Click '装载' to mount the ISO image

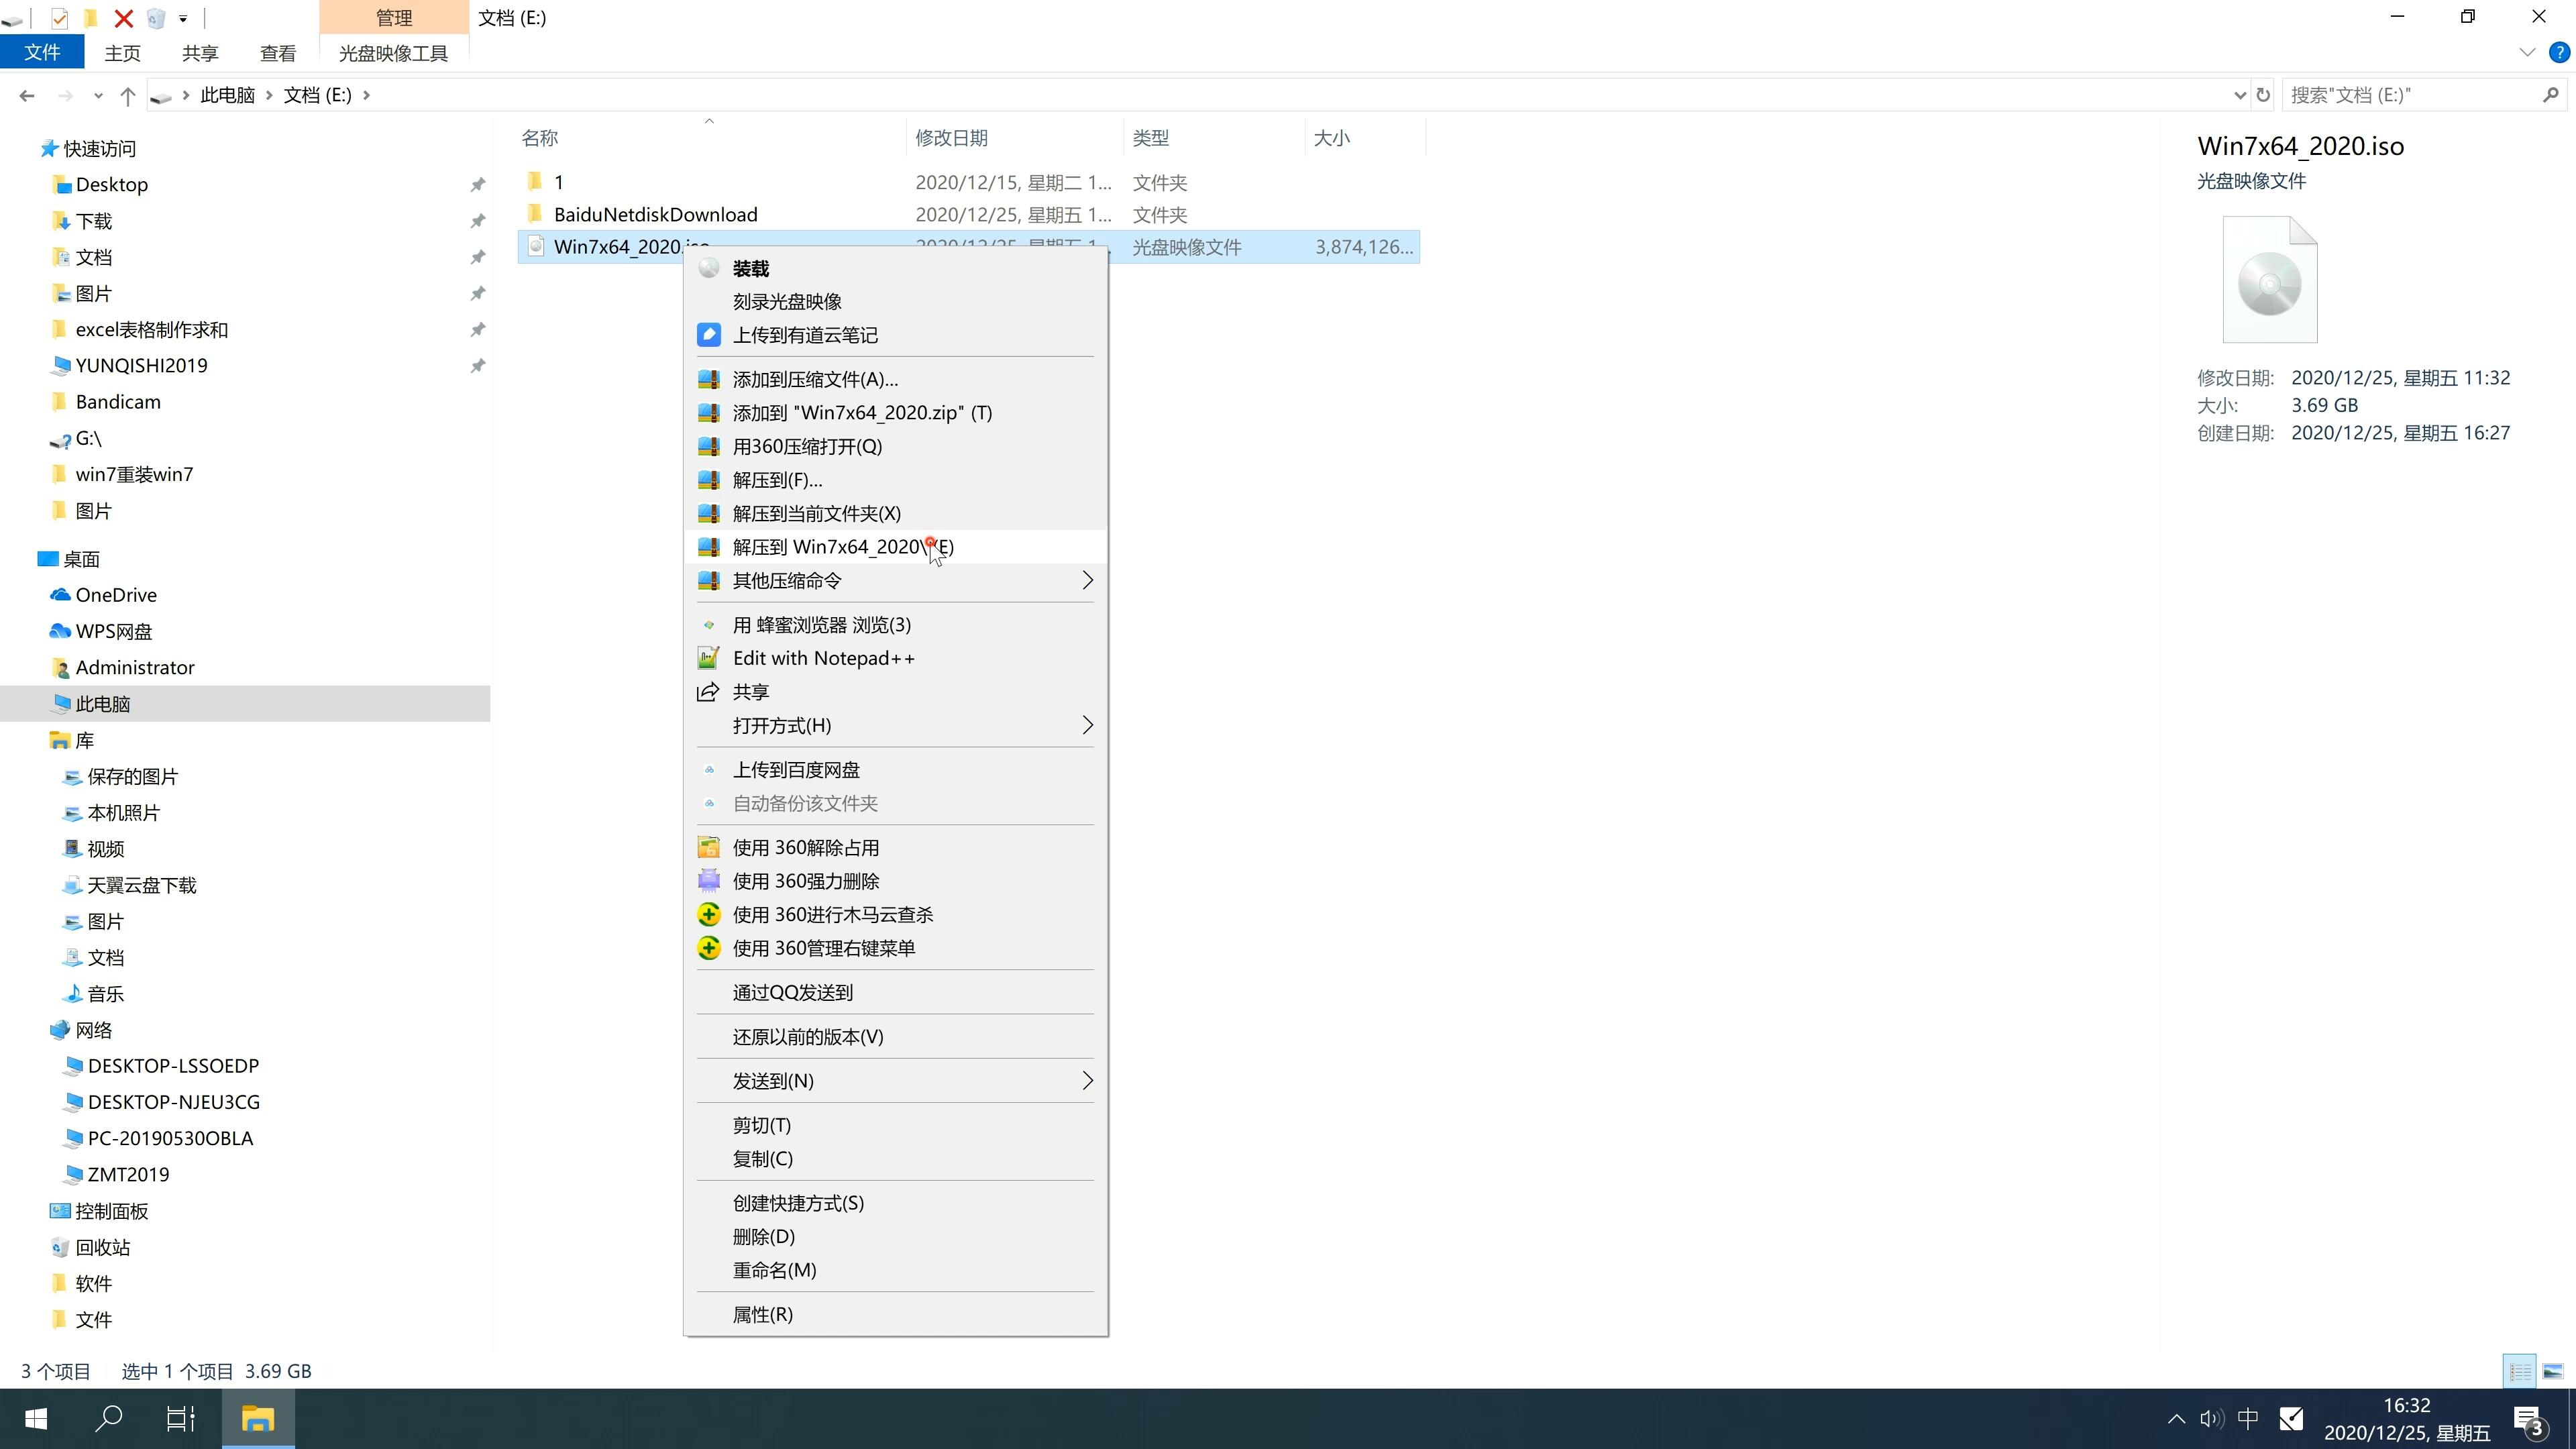[x=750, y=267]
